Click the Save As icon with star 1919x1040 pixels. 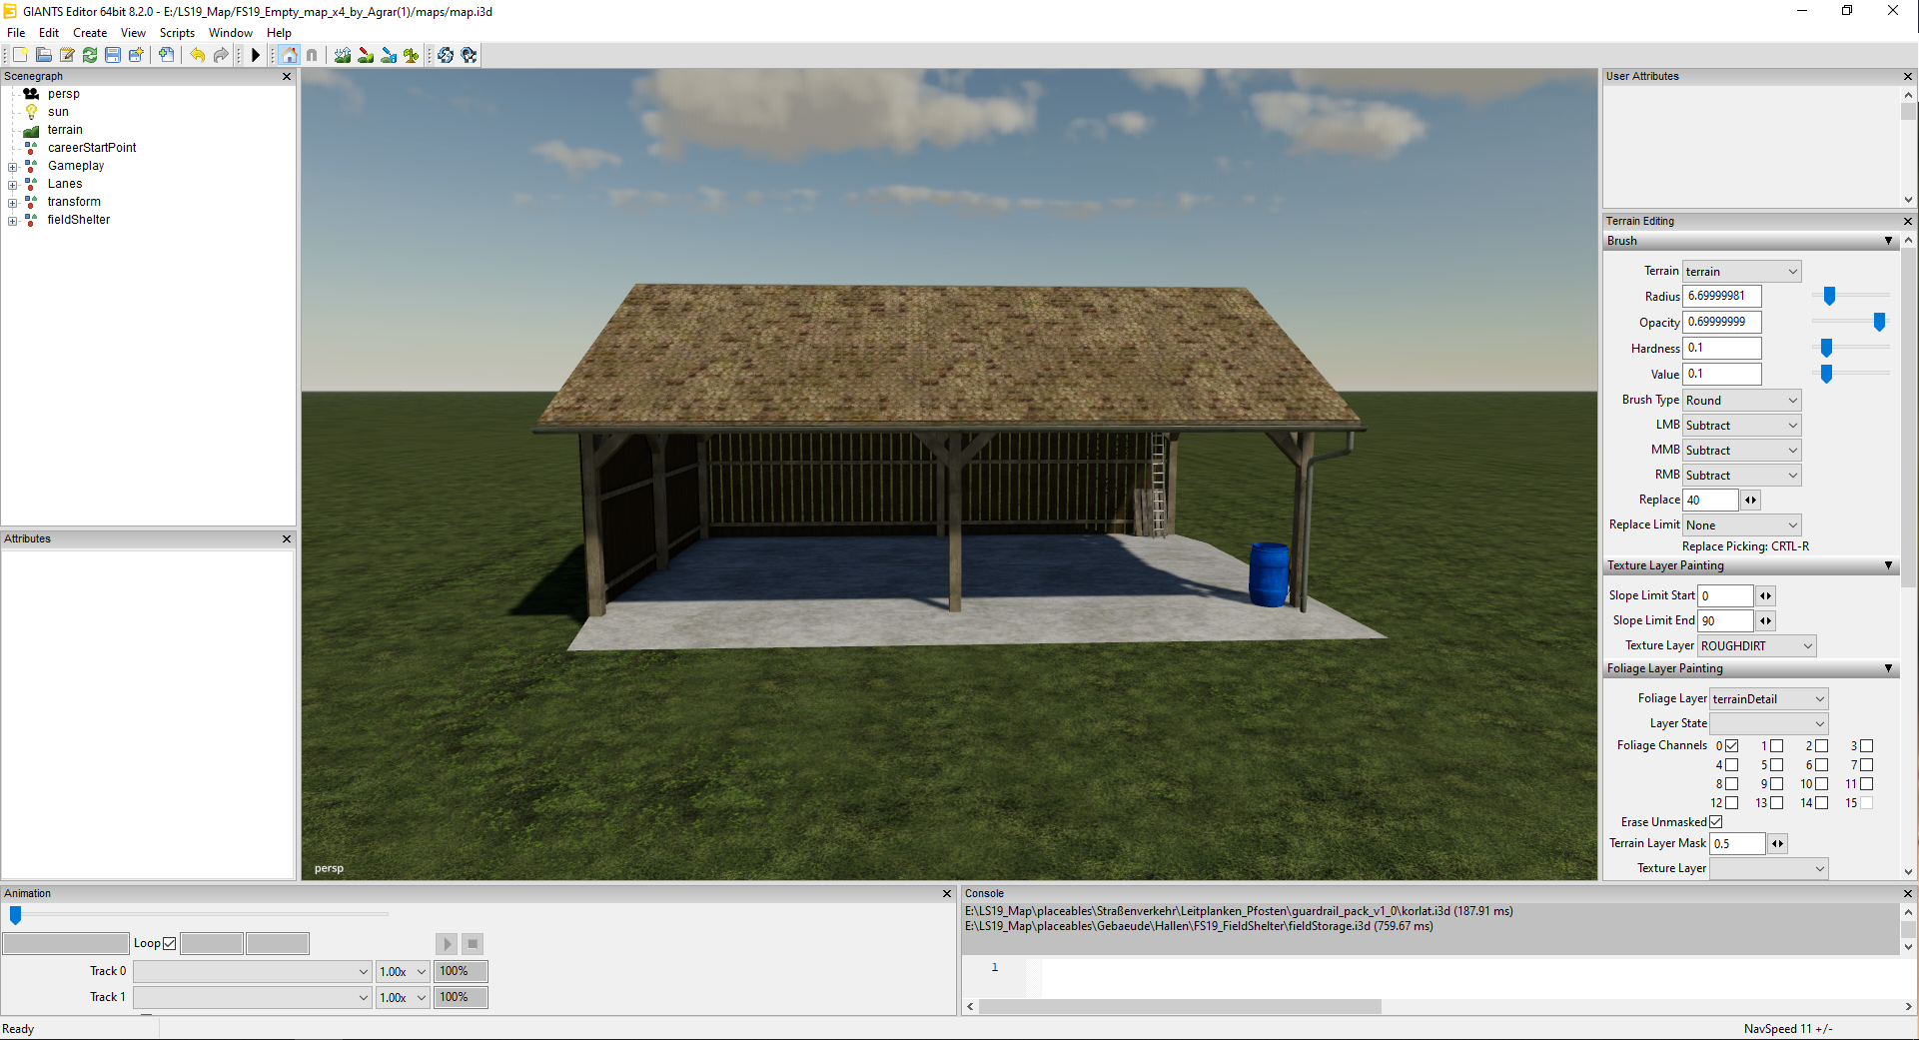click(136, 55)
